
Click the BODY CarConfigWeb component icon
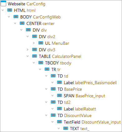(x=16, y=17)
